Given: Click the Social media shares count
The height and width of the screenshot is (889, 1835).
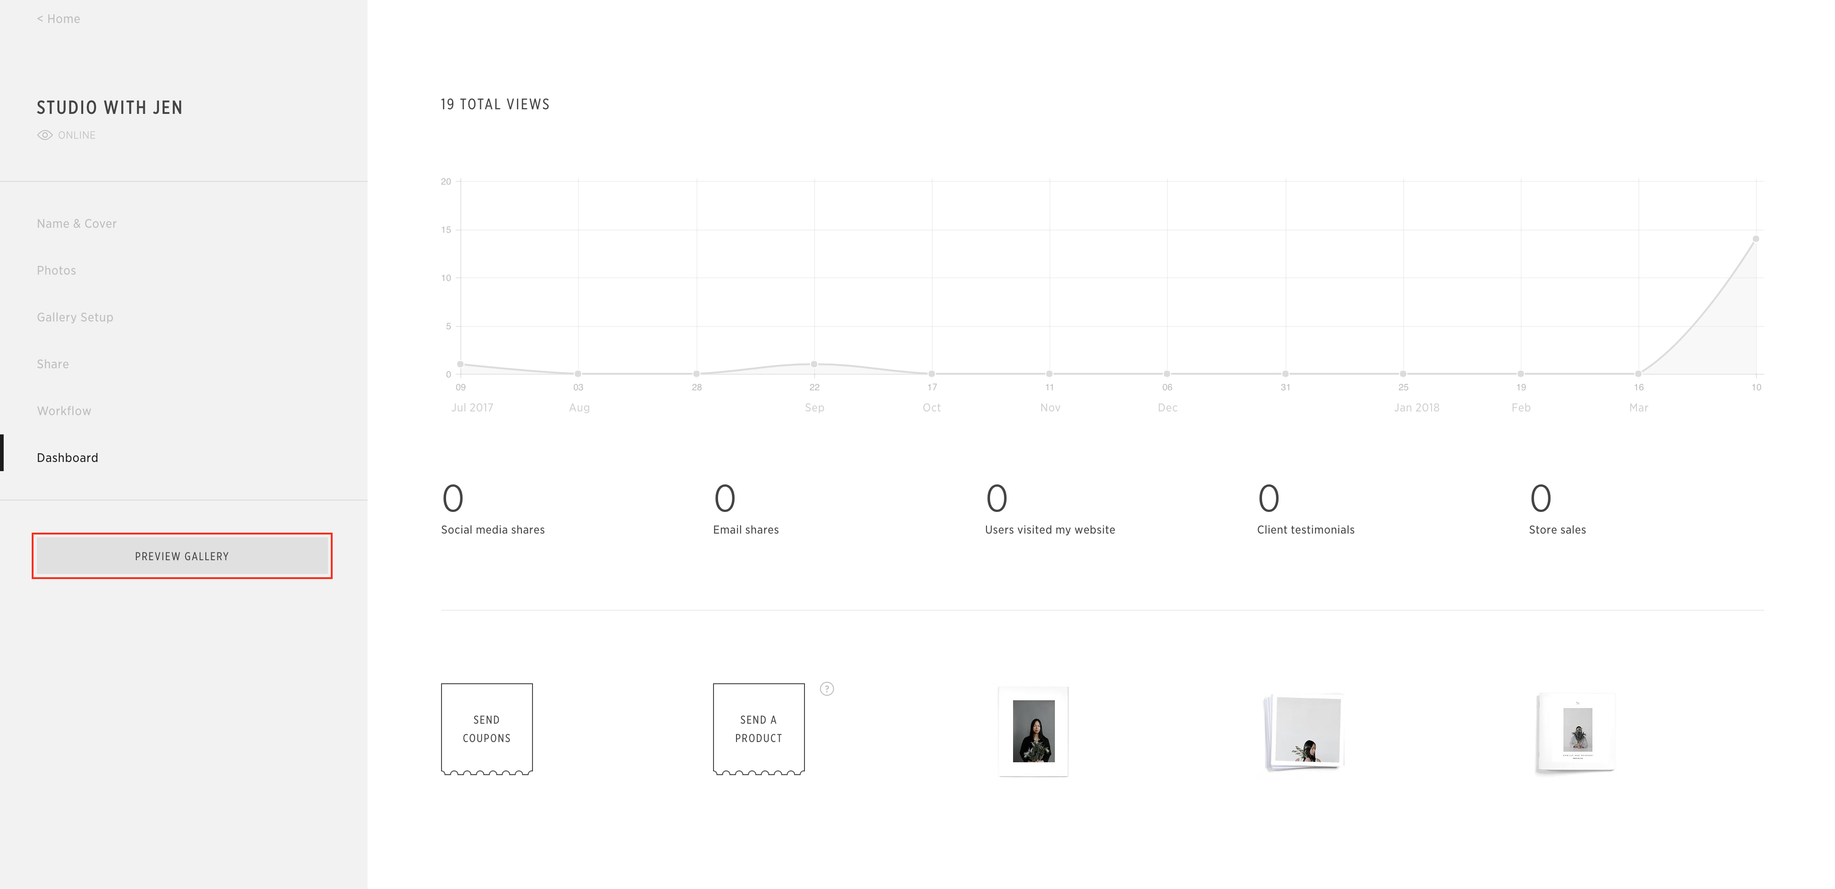Looking at the screenshot, I should (453, 499).
